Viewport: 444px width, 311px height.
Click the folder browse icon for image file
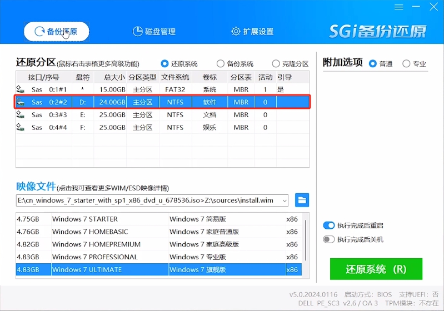point(302,200)
